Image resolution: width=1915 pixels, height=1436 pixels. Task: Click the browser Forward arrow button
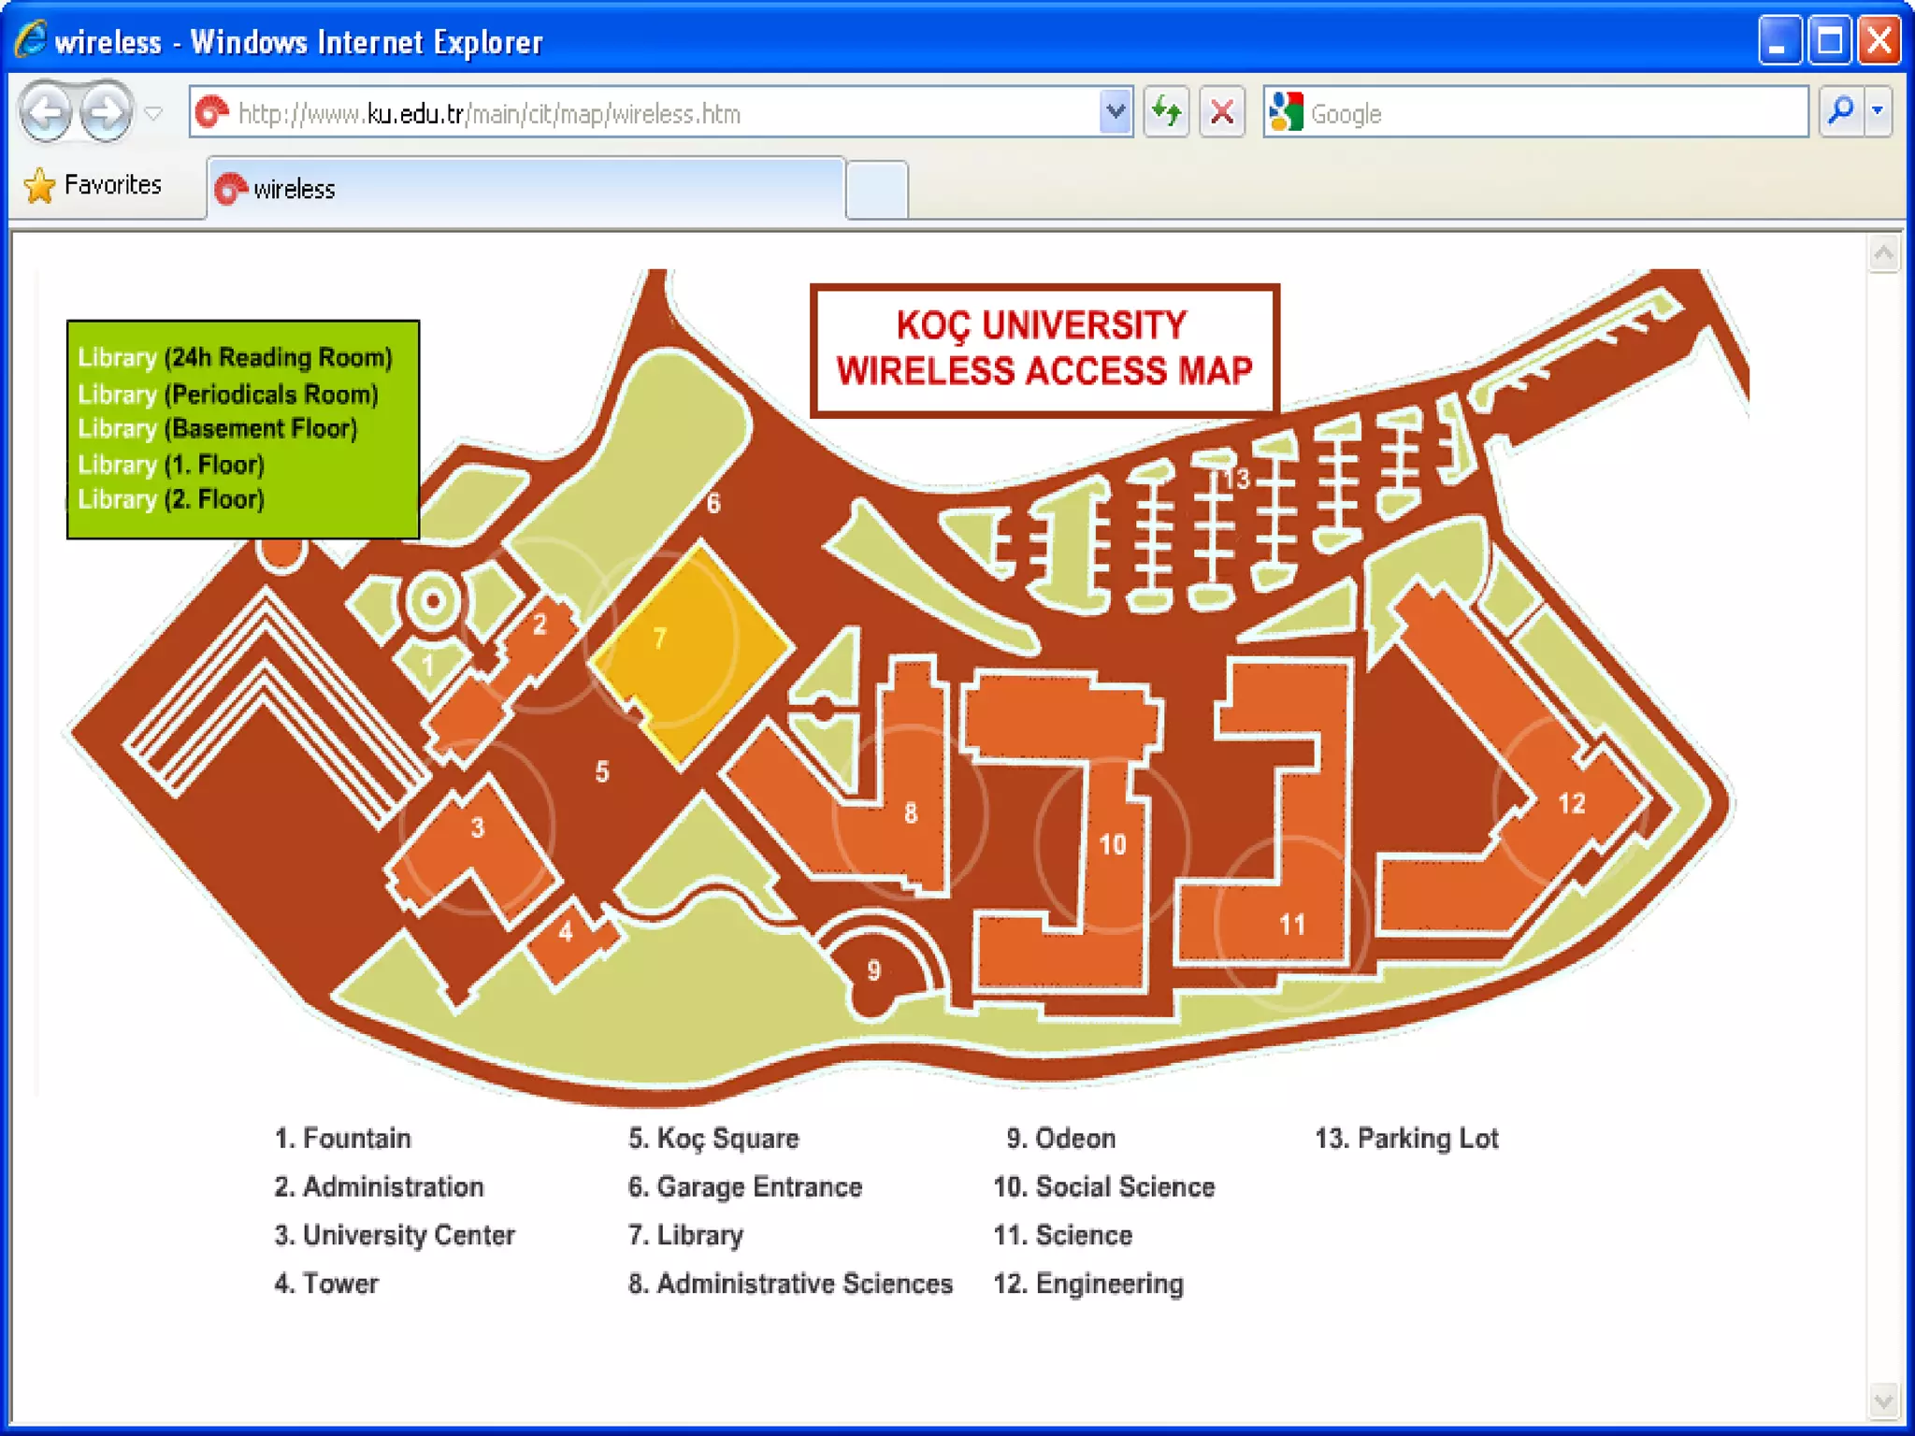click(x=105, y=113)
